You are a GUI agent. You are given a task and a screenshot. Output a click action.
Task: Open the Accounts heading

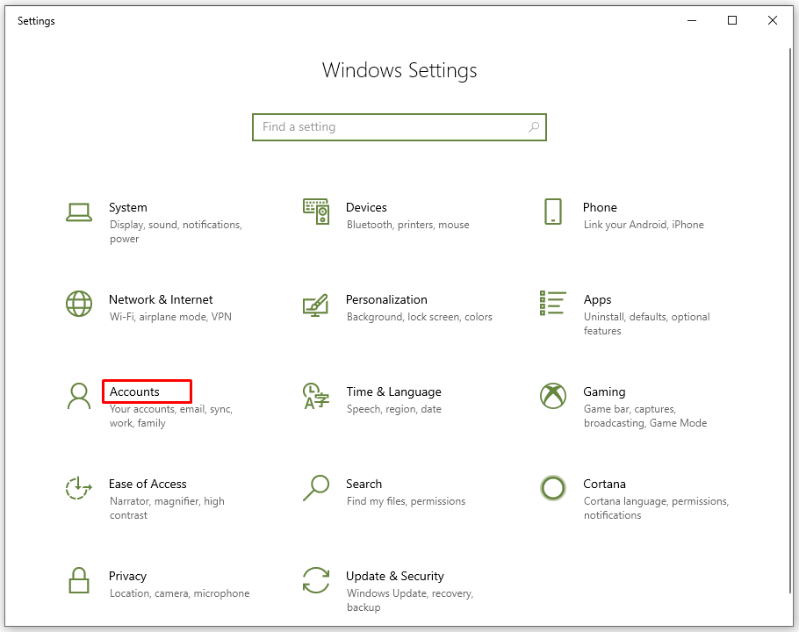[134, 391]
